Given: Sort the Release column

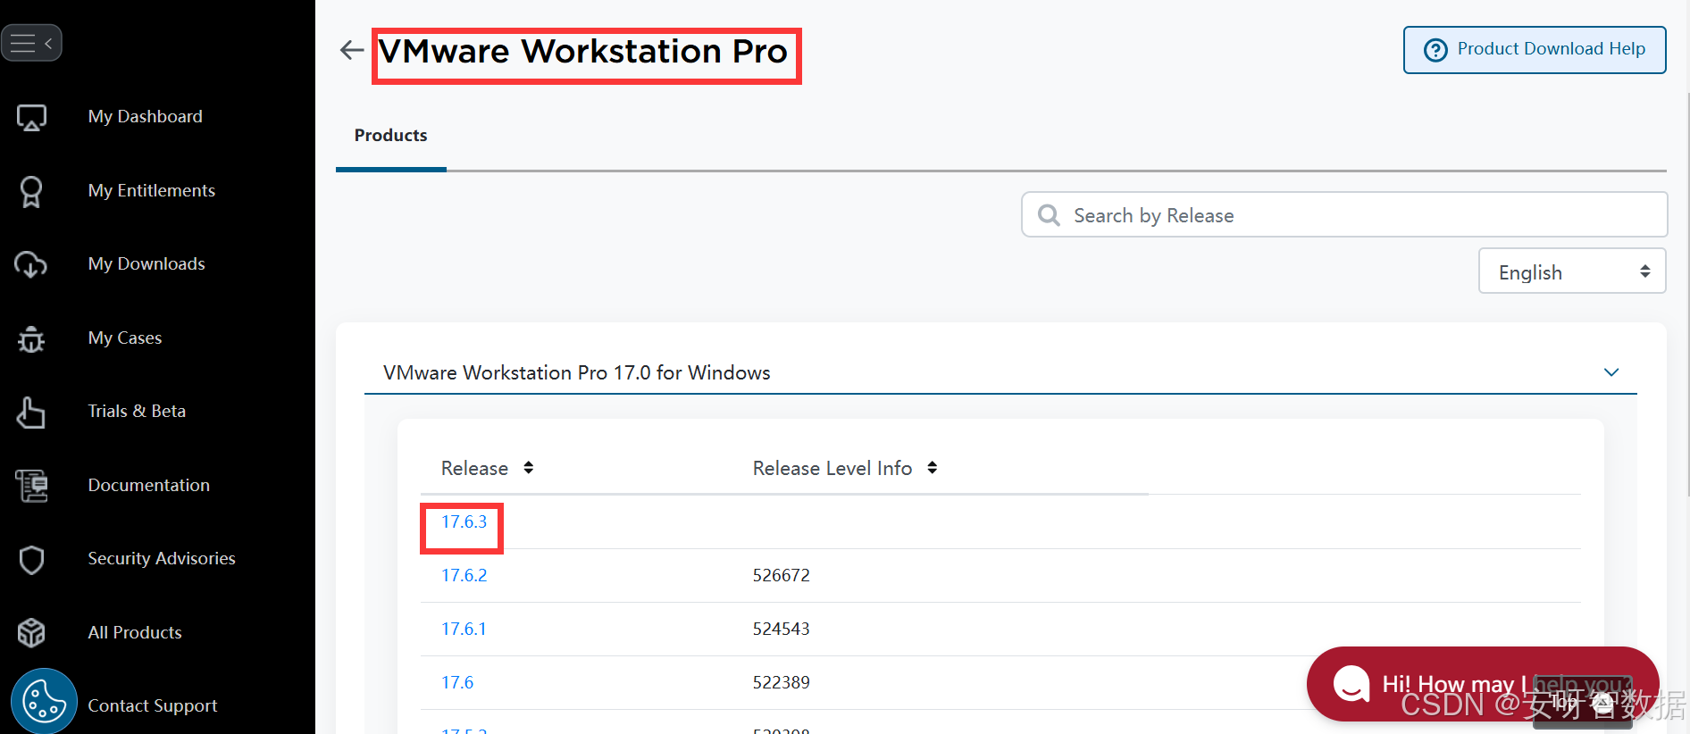Looking at the screenshot, I should (x=529, y=468).
